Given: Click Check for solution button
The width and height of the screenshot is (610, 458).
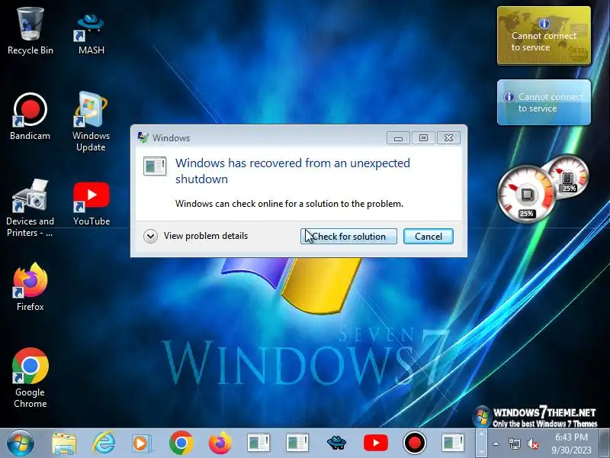Looking at the screenshot, I should click(x=348, y=237).
